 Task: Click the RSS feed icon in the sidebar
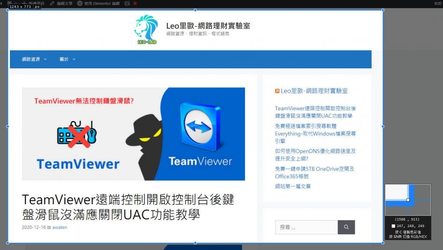[277, 91]
